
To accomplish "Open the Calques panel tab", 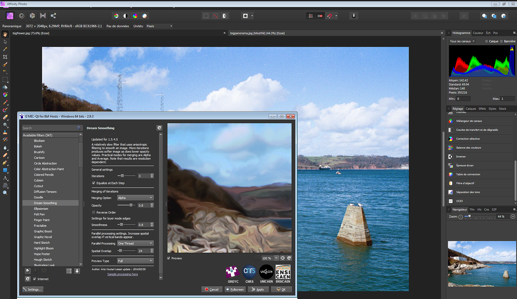I will pos(471,108).
